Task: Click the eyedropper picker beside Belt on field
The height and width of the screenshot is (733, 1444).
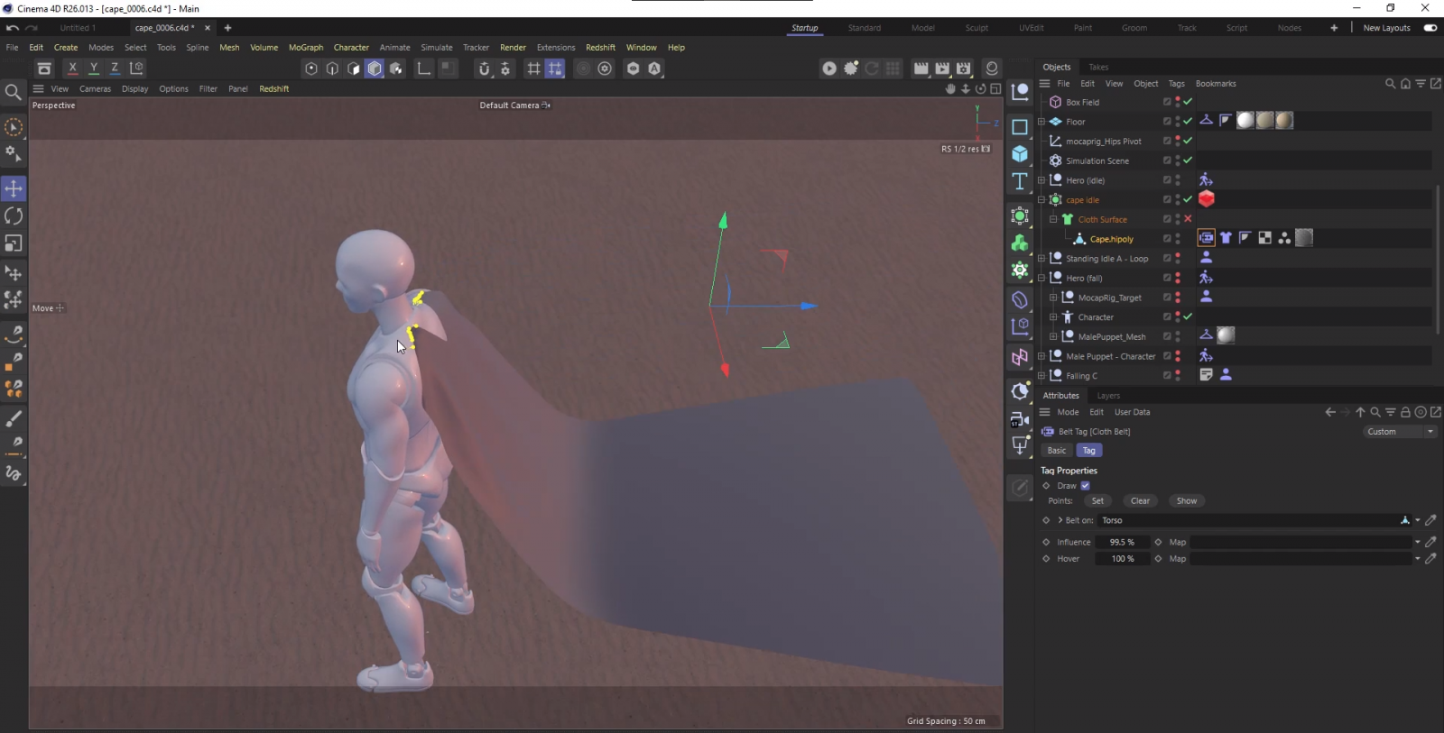Action: 1430,520
